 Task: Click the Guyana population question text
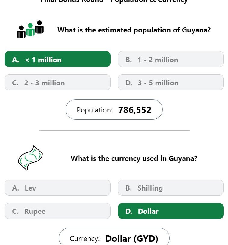[x=134, y=30]
